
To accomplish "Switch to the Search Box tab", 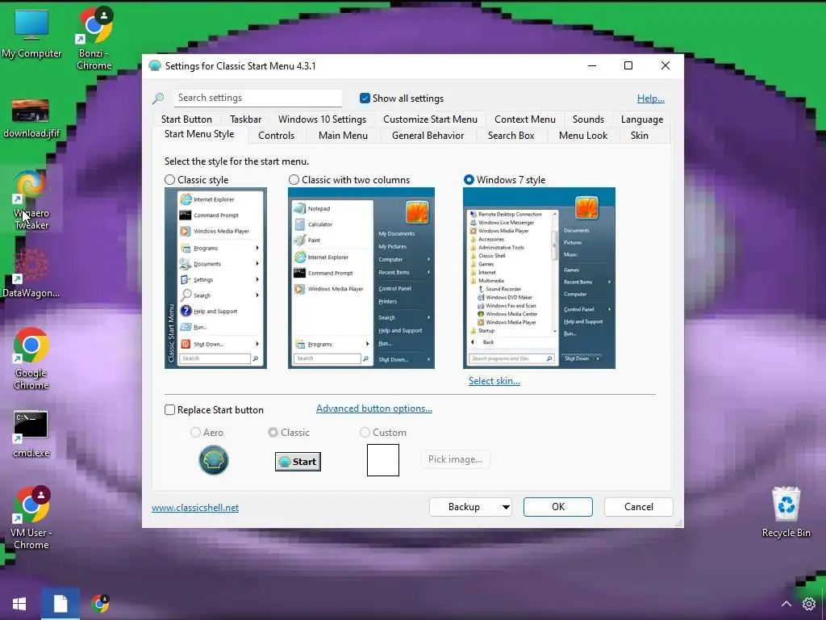I will (x=511, y=136).
